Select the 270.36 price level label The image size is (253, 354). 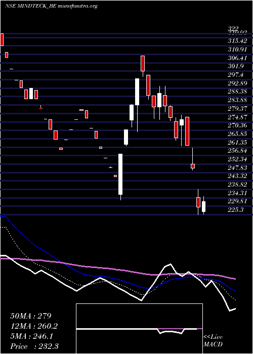click(237, 125)
